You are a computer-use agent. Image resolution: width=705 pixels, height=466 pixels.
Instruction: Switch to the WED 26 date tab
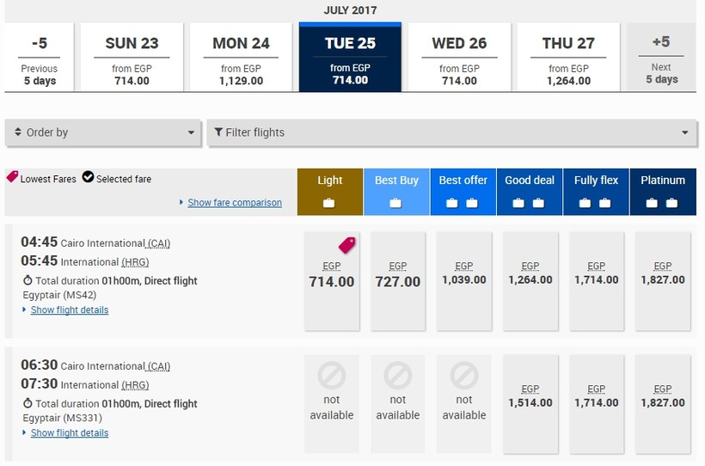tap(459, 58)
